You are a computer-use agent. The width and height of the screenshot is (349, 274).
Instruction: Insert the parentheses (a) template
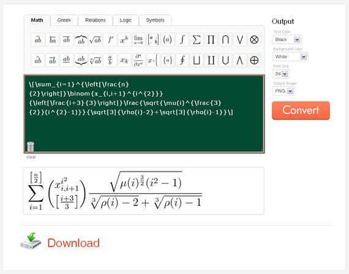pyautogui.click(x=167, y=40)
